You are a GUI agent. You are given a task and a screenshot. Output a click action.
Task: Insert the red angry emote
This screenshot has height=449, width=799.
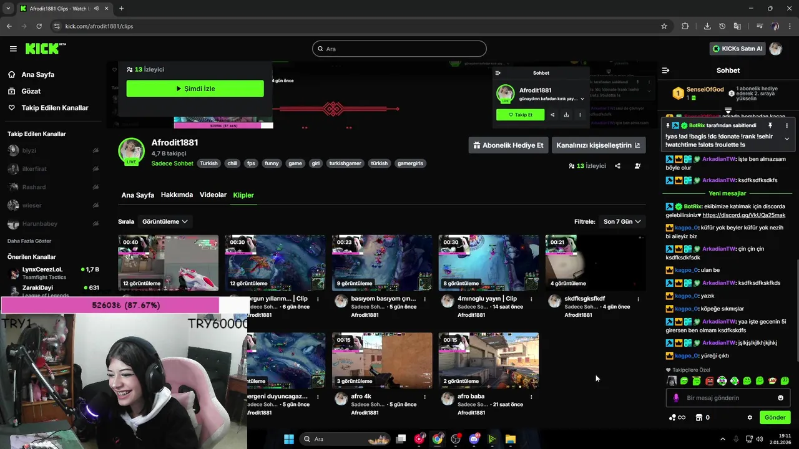709,381
